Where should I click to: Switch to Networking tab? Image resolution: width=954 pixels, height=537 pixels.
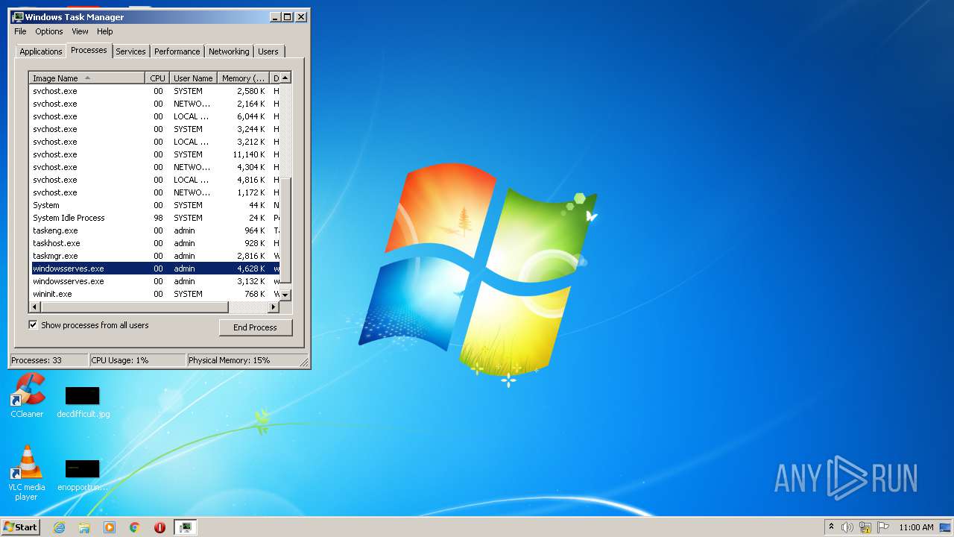[229, 51]
